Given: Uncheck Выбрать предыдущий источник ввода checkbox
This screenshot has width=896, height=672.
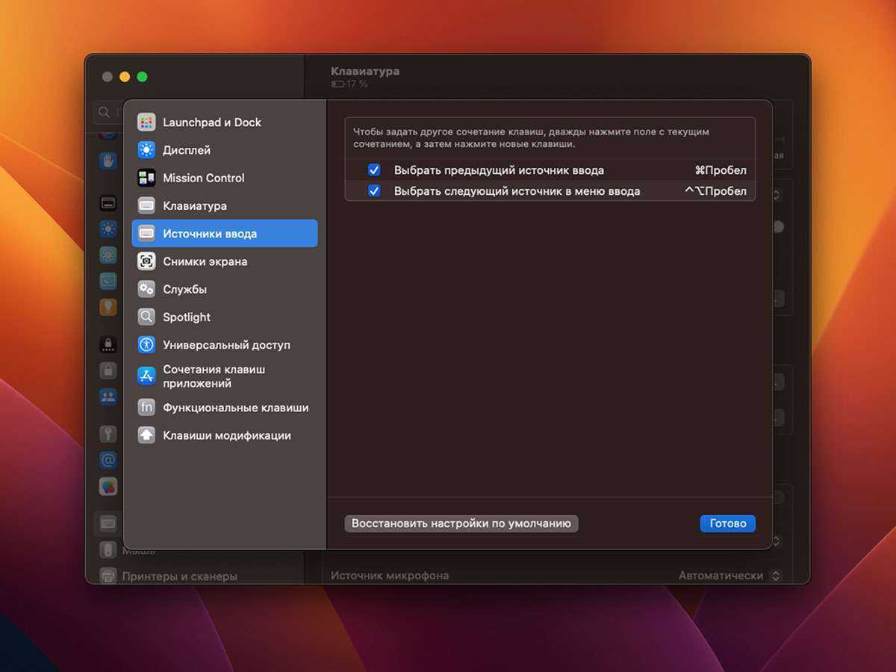Looking at the screenshot, I should tap(374, 170).
